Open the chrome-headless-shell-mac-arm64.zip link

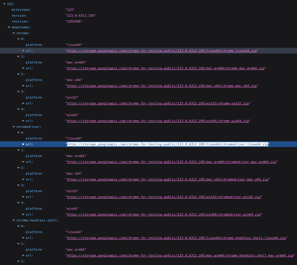[180, 256]
